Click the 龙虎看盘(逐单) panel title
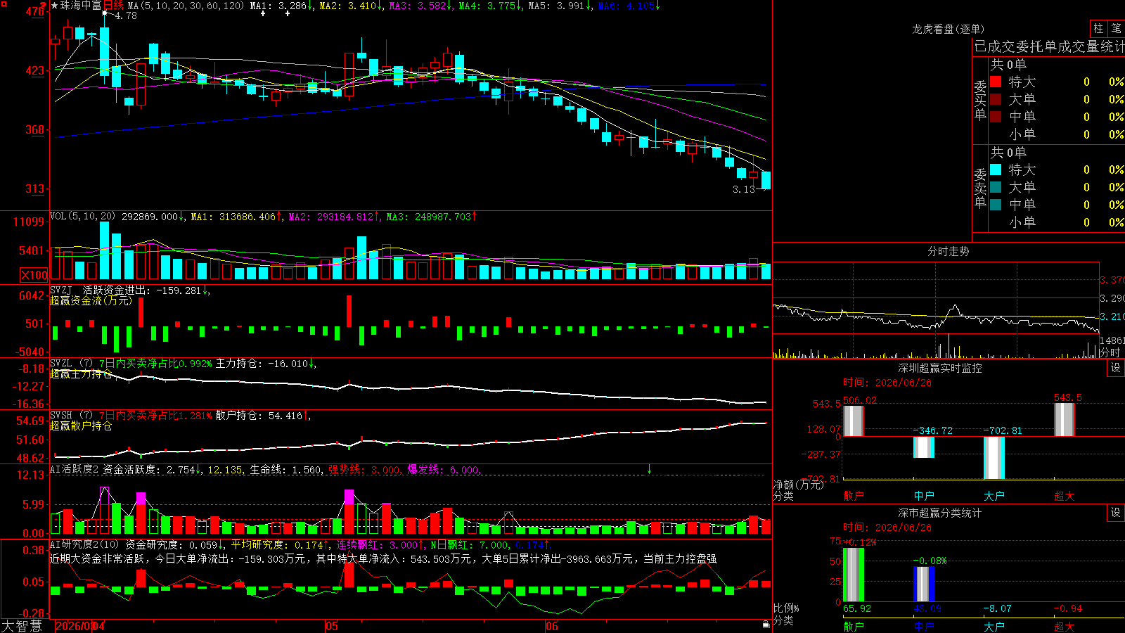This screenshot has height=633, width=1125. (948, 29)
